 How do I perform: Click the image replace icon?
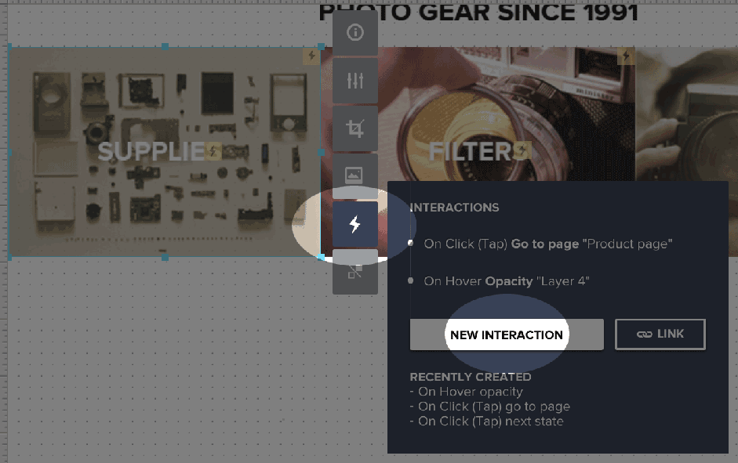pos(354,175)
